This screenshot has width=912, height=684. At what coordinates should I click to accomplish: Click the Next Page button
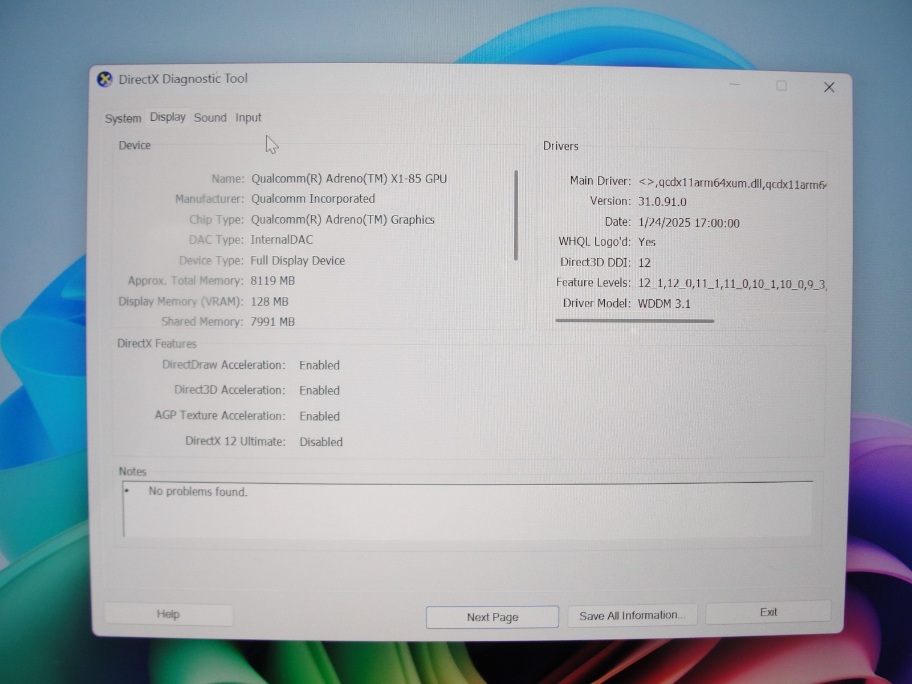click(492, 617)
